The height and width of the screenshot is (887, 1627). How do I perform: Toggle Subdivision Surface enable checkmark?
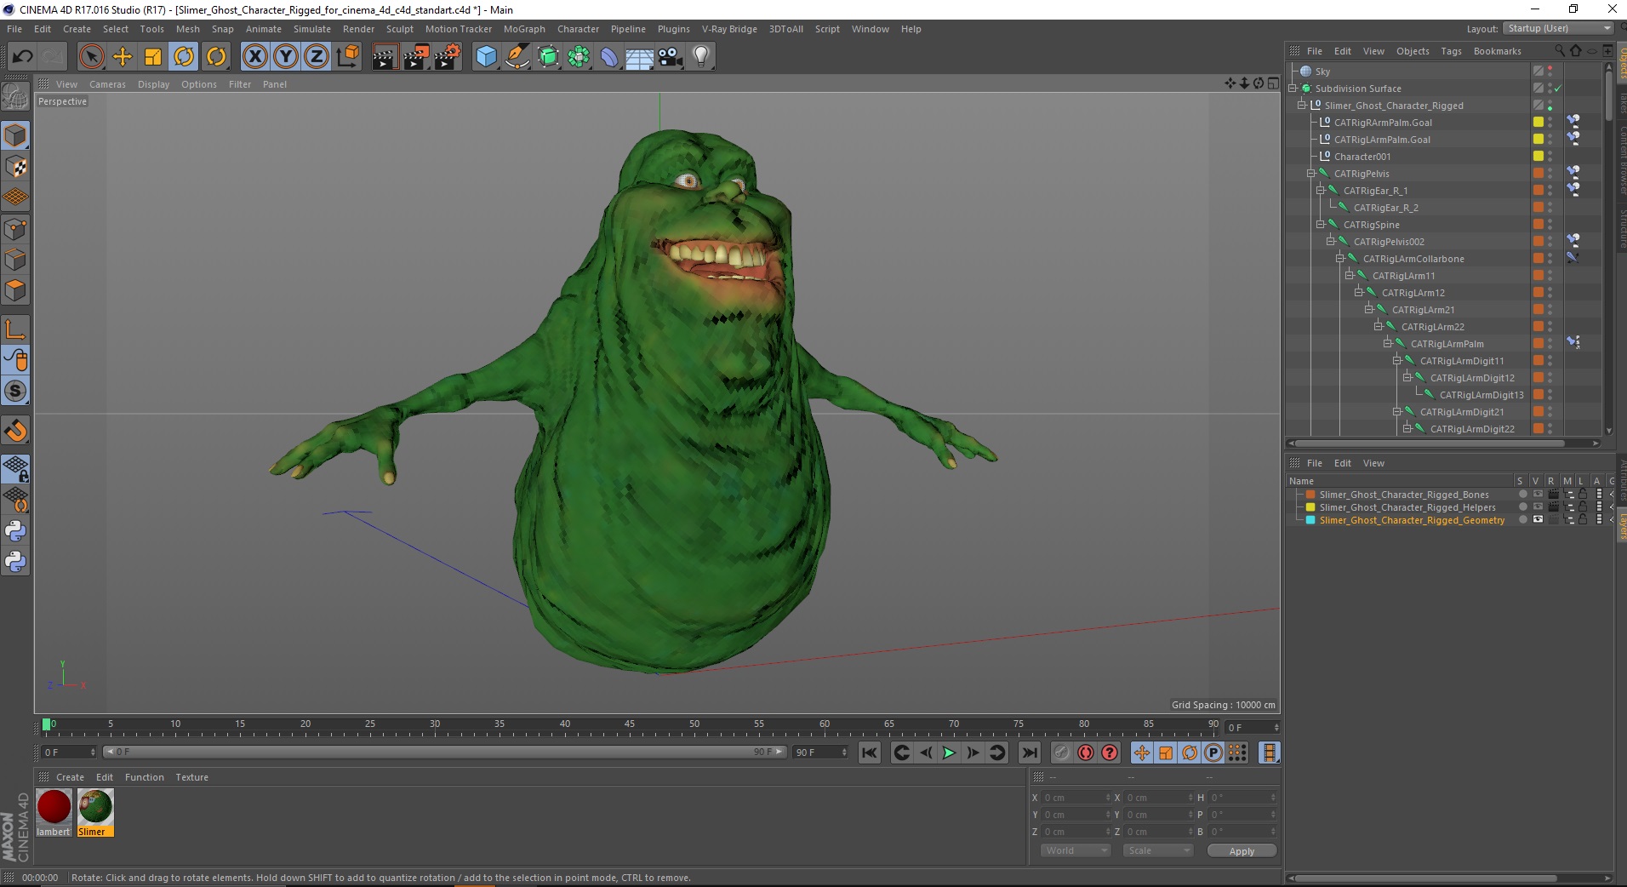pos(1558,89)
